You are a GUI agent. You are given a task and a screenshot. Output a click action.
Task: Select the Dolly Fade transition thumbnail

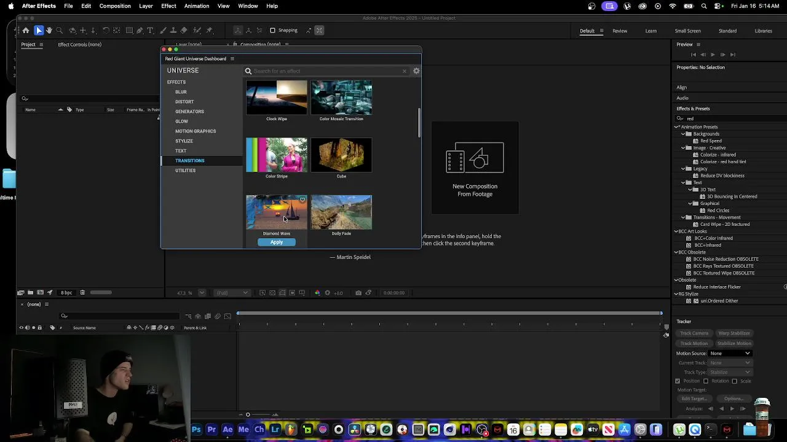pyautogui.click(x=341, y=212)
